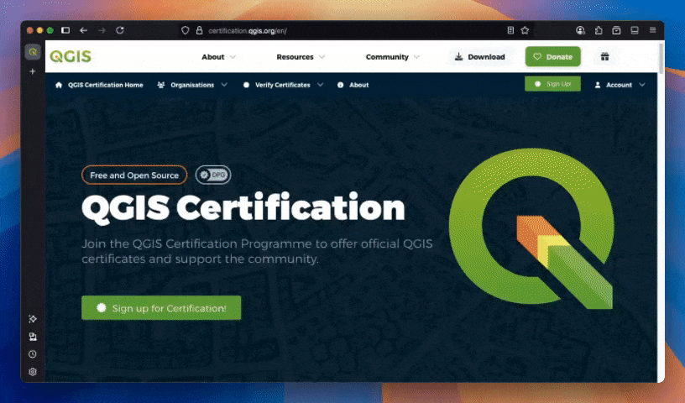Click the Sign up for Certification! button
Screen dimensions: 685x403
(161, 308)
